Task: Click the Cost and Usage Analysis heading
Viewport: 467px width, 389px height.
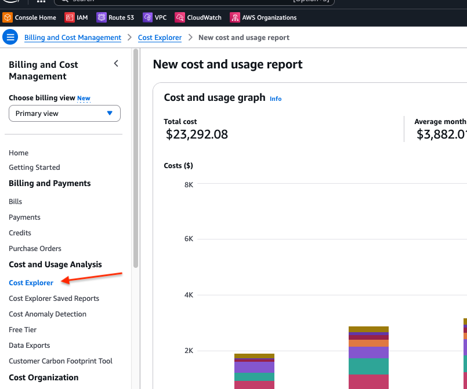Action: pos(55,264)
